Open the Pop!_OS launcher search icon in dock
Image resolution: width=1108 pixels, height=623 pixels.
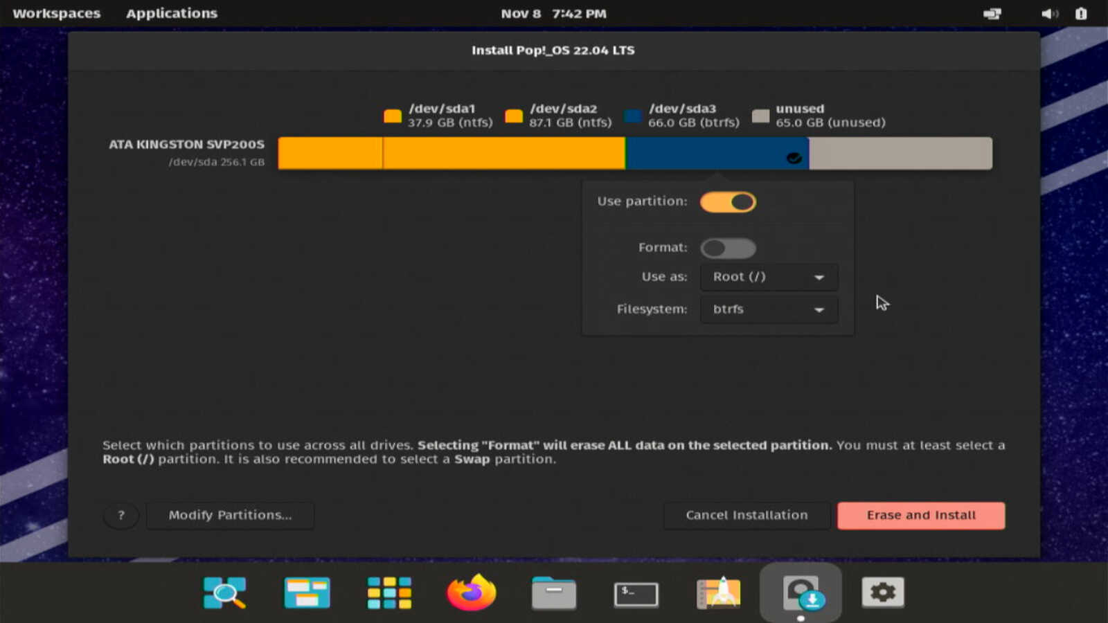click(x=224, y=593)
